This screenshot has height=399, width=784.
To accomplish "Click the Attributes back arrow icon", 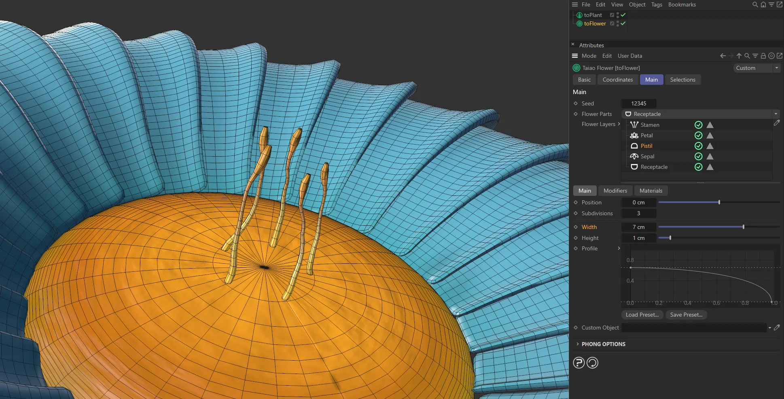I will pyautogui.click(x=723, y=56).
